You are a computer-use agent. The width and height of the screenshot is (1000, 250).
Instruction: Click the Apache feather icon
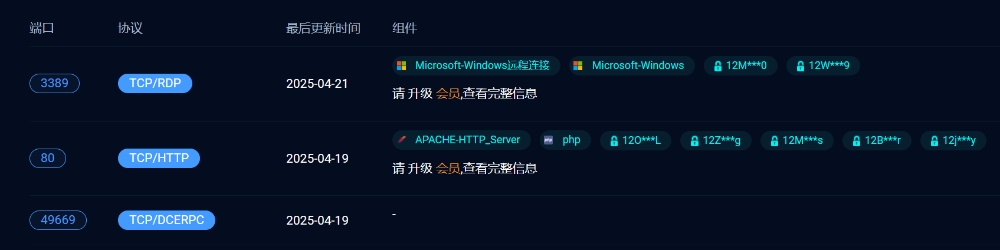tap(401, 140)
